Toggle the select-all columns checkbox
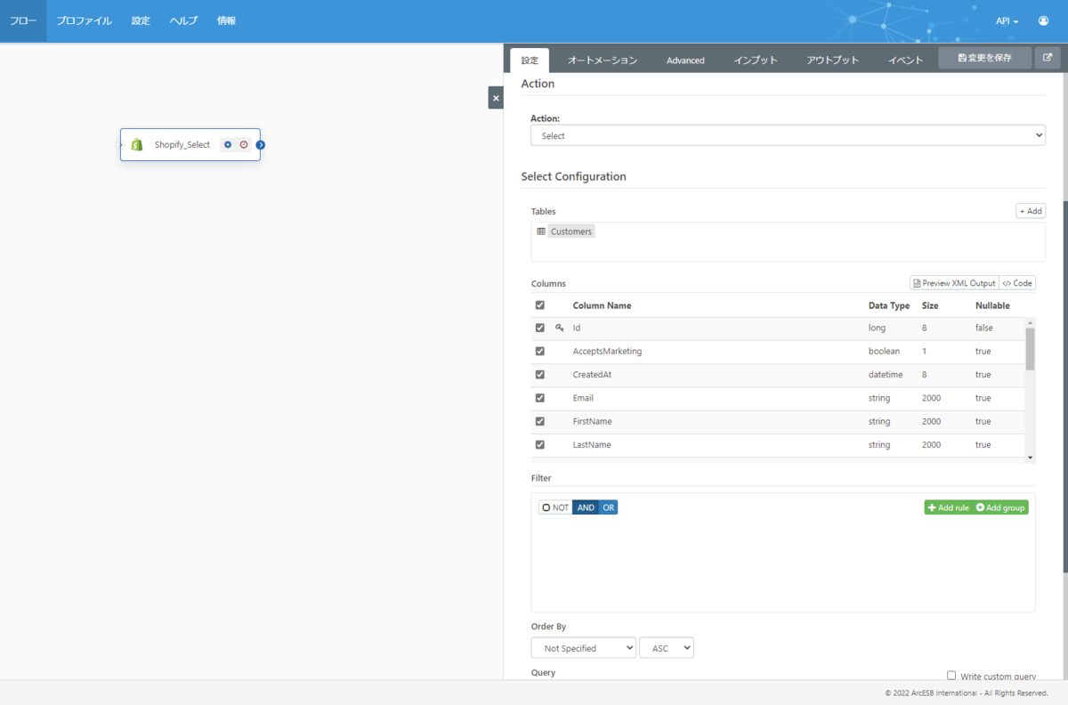Viewport: 1068px width, 705px height. point(540,305)
